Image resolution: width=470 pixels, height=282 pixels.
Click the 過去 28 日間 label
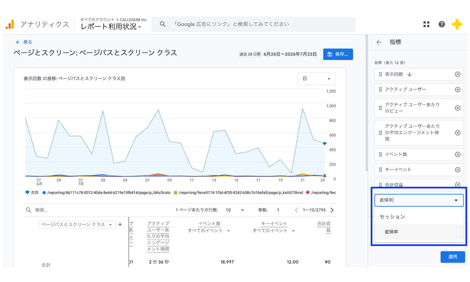pos(250,54)
